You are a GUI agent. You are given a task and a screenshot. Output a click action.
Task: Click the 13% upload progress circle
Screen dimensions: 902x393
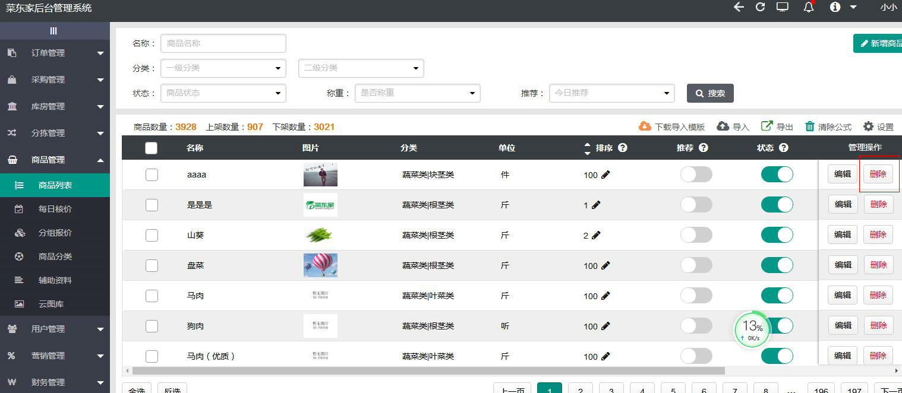(752, 329)
